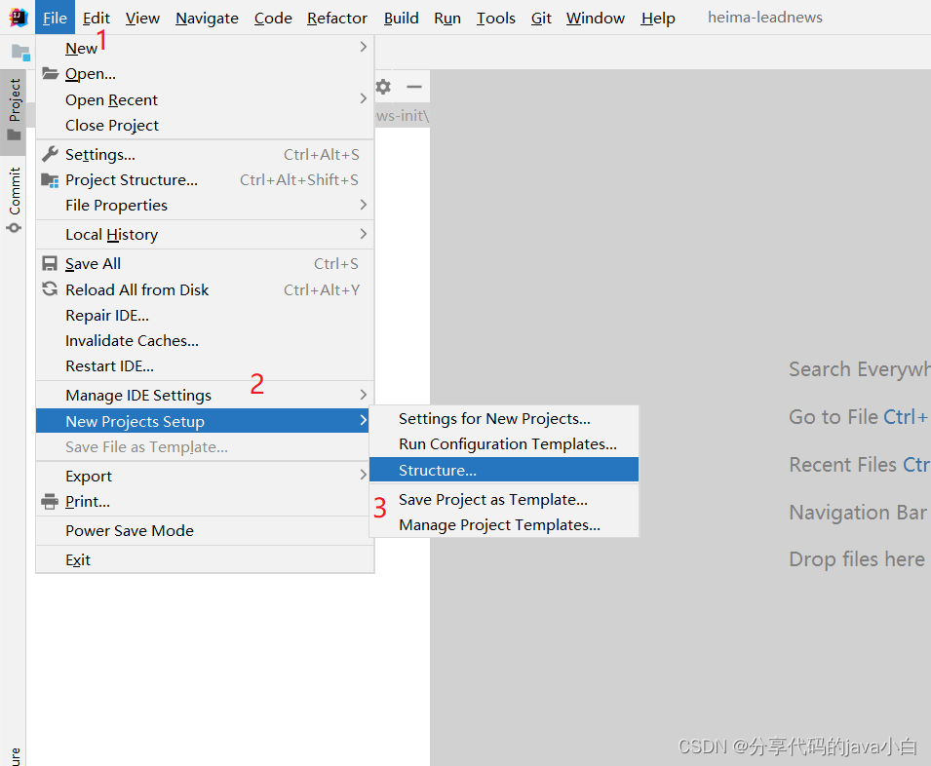
Task: Select New Projects Setup menu item
Action: 203,421
